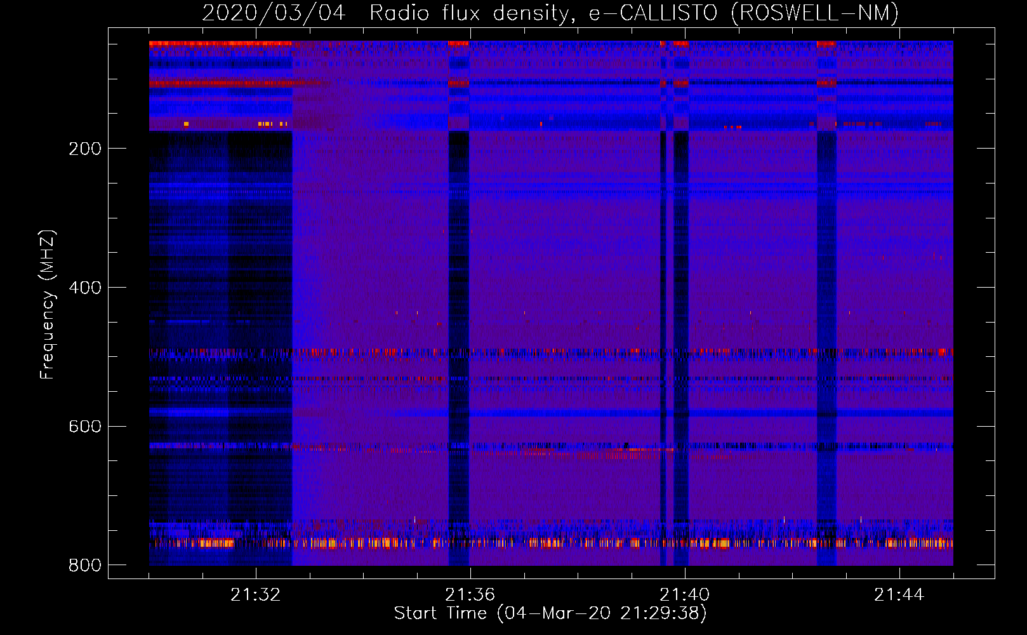This screenshot has width=1027, height=635.
Task: Click the 21:32 time tick label
Action: click(255, 595)
